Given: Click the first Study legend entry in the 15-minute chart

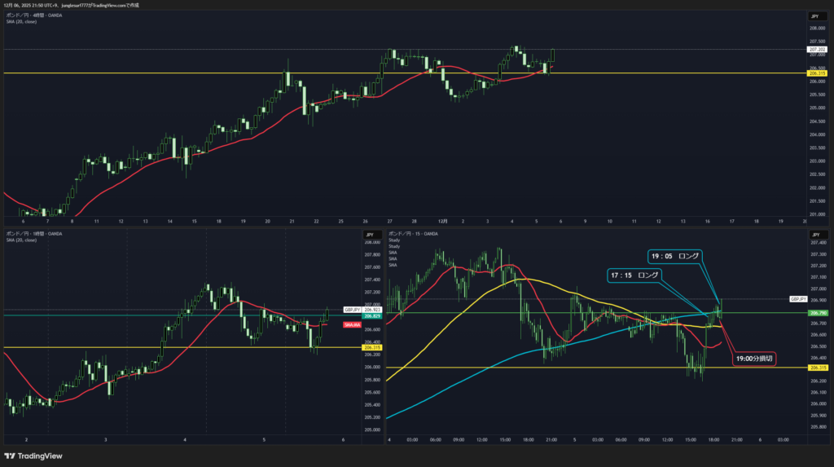Looking at the screenshot, I should pos(394,240).
